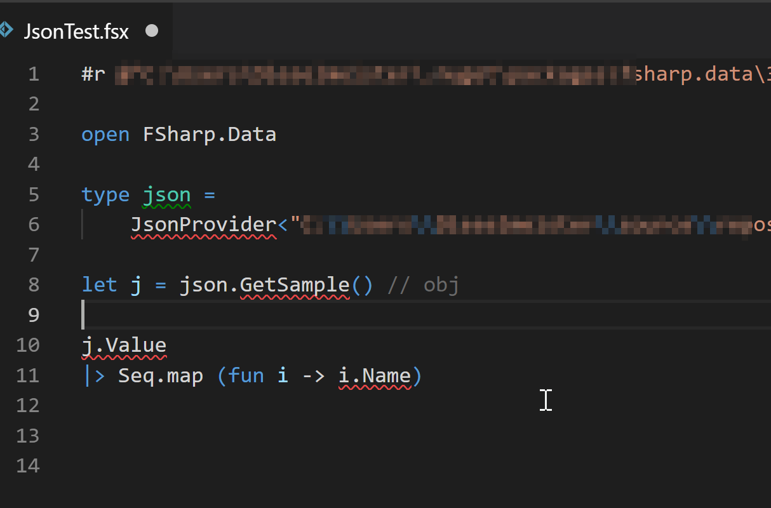The height and width of the screenshot is (508, 771).
Task: Click the F# file icon on the tab
Action: [x=6, y=30]
